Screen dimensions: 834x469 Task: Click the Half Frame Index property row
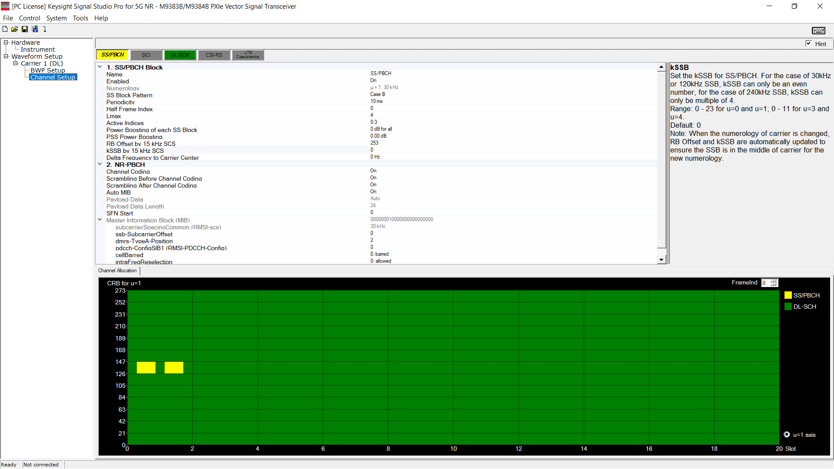pyautogui.click(x=381, y=109)
